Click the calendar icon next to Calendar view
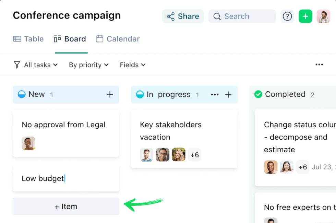Image resolution: width=336 pixels, height=223 pixels. click(99, 39)
